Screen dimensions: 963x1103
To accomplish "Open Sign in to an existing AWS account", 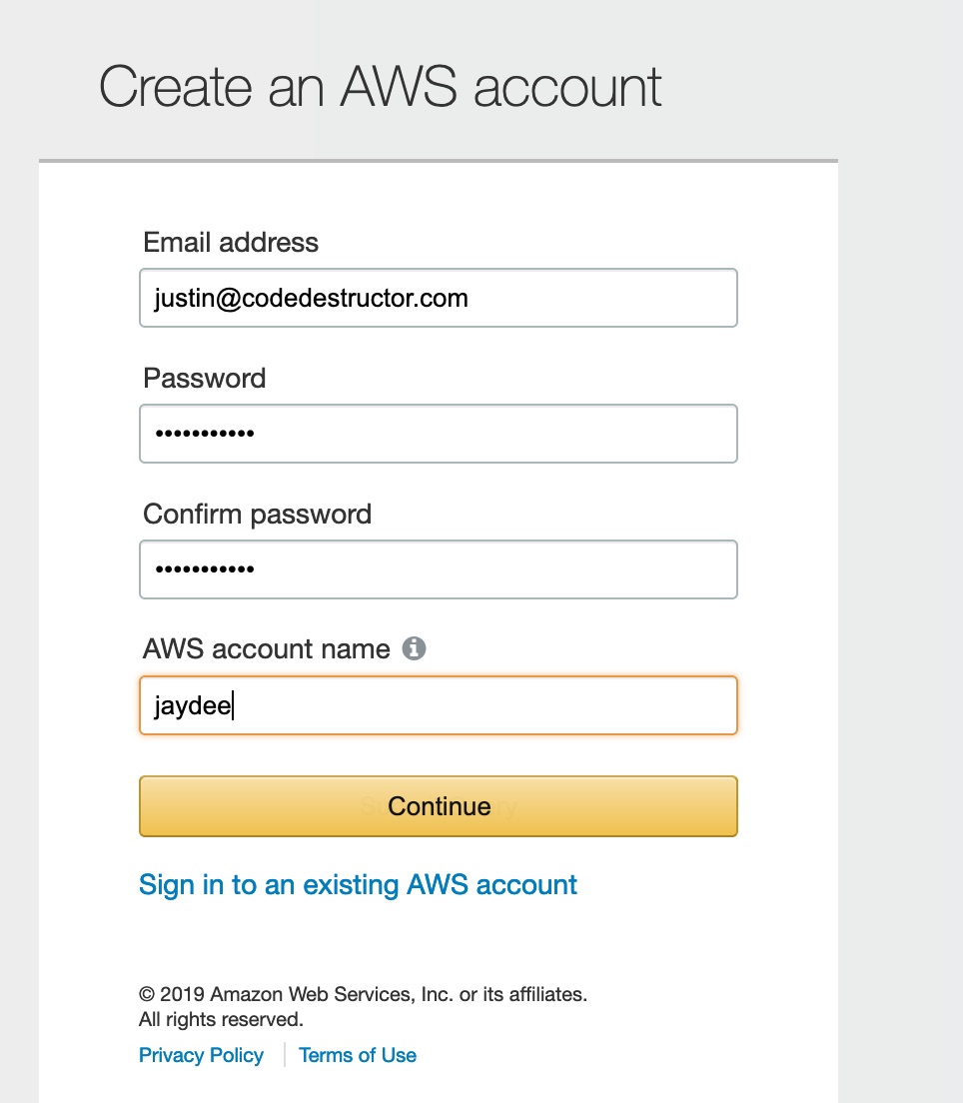I will tap(358, 885).
